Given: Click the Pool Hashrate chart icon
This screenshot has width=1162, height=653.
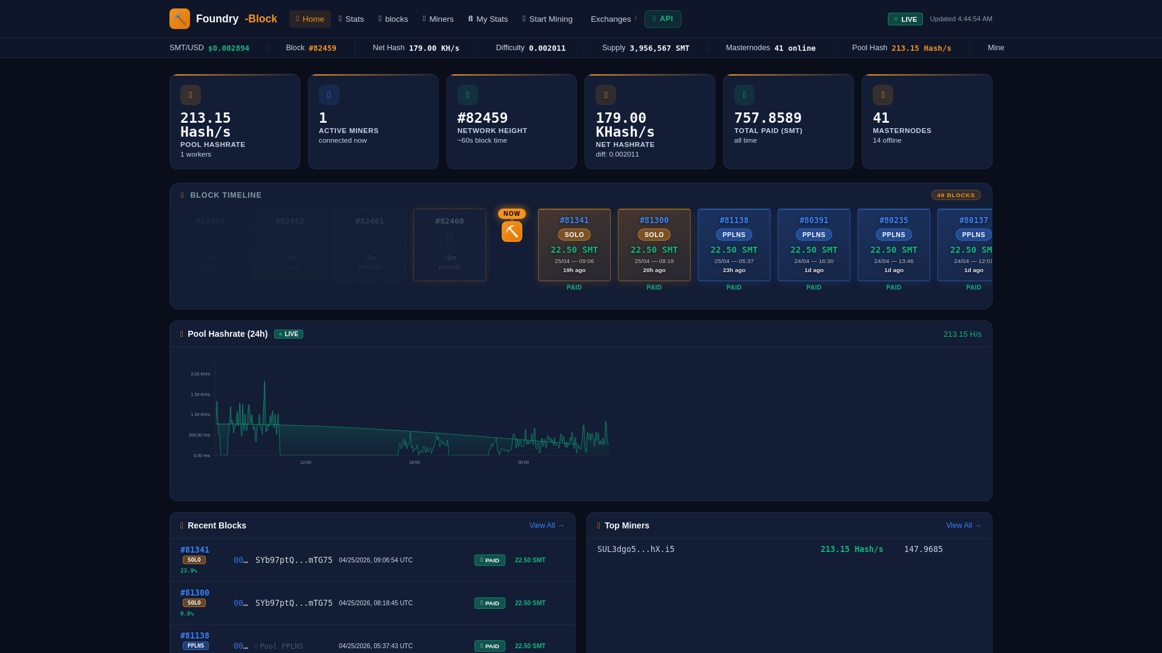Looking at the screenshot, I should [182, 334].
